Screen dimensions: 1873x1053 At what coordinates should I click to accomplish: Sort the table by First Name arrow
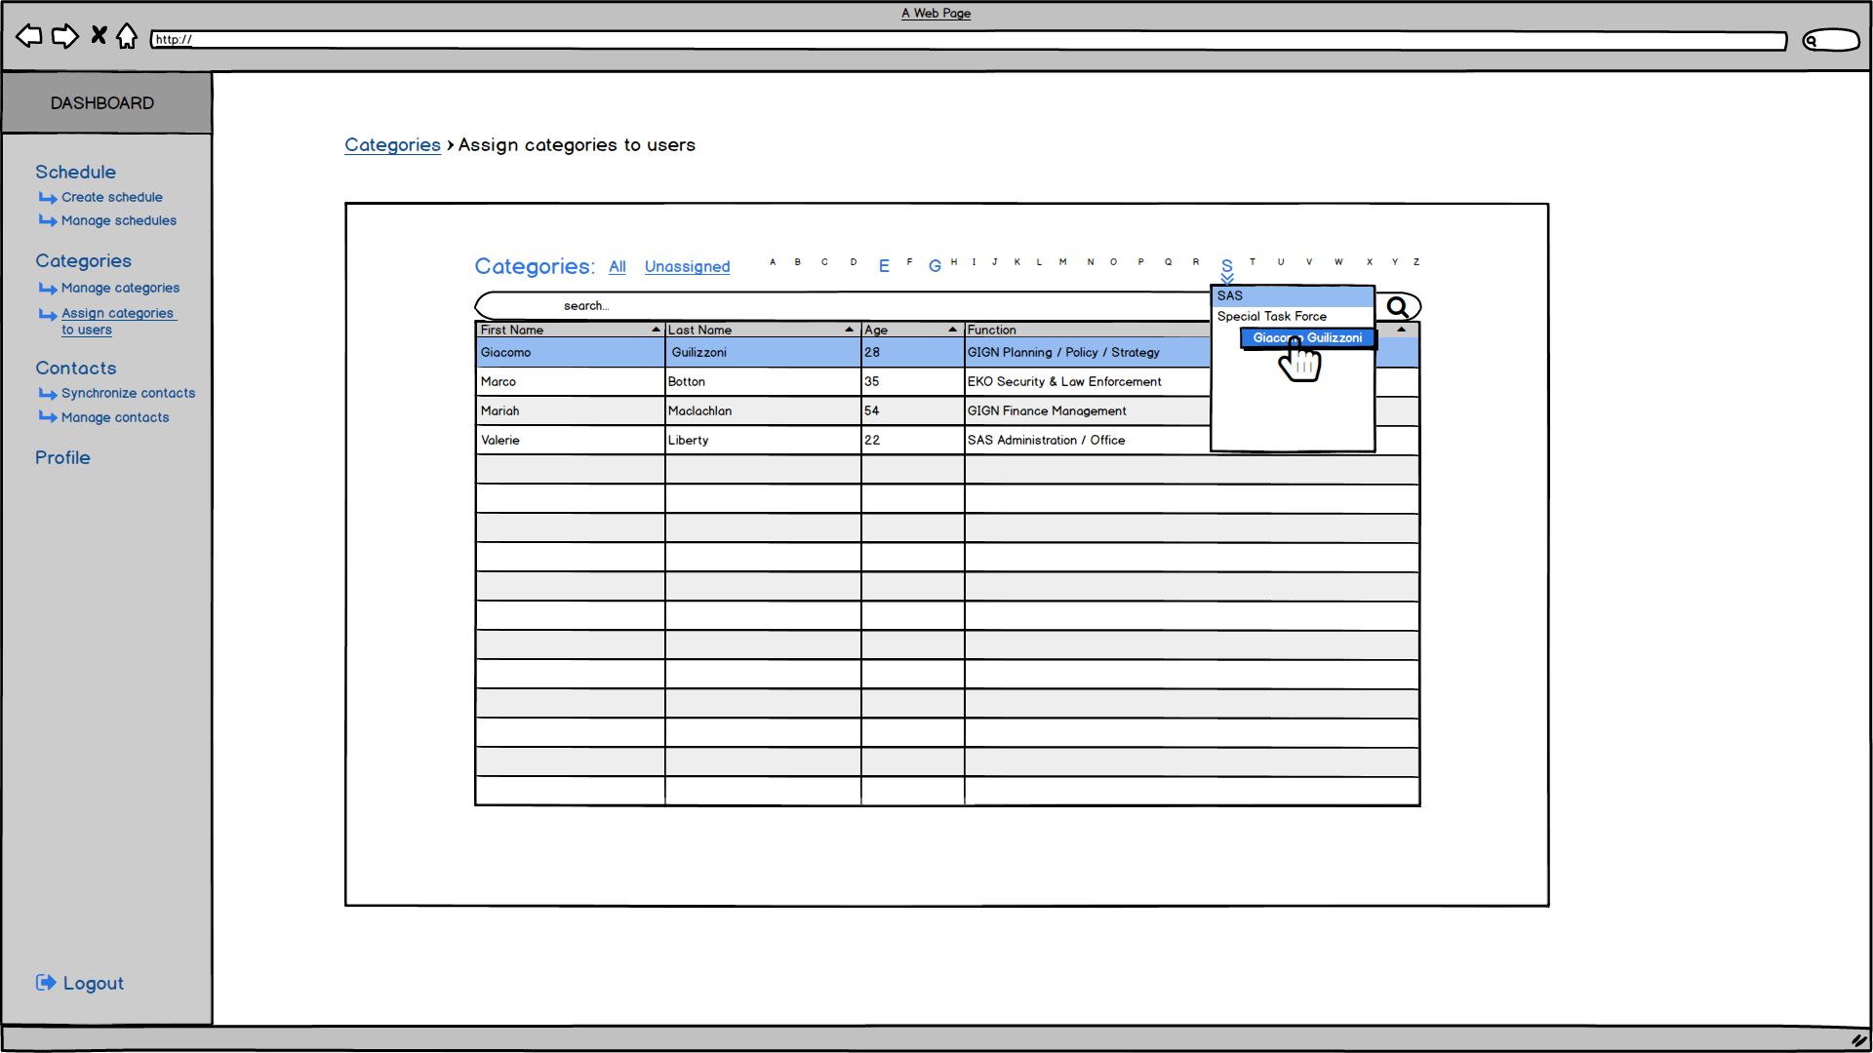click(x=657, y=330)
